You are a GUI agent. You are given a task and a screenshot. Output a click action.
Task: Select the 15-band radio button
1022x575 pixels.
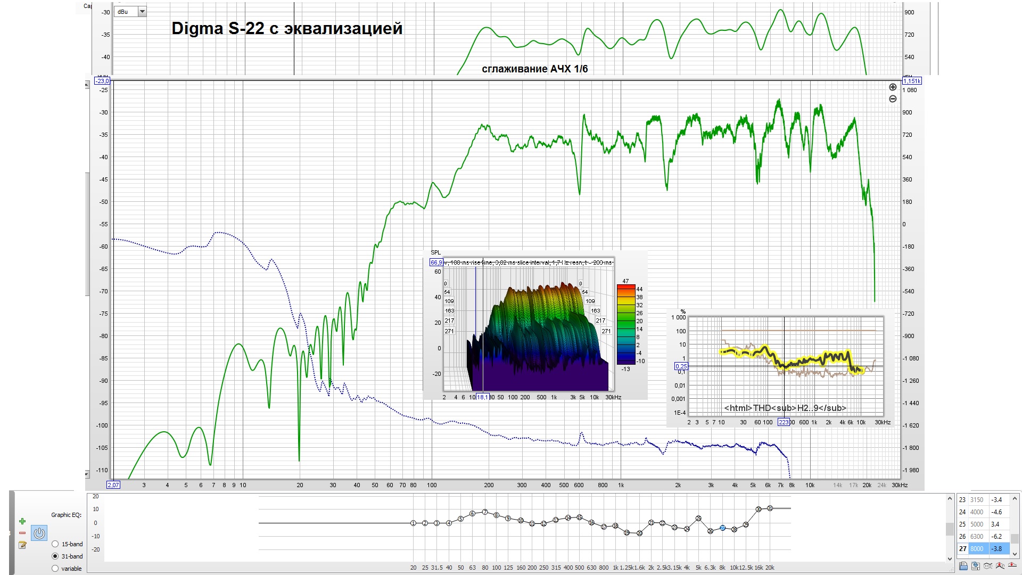[x=55, y=544]
